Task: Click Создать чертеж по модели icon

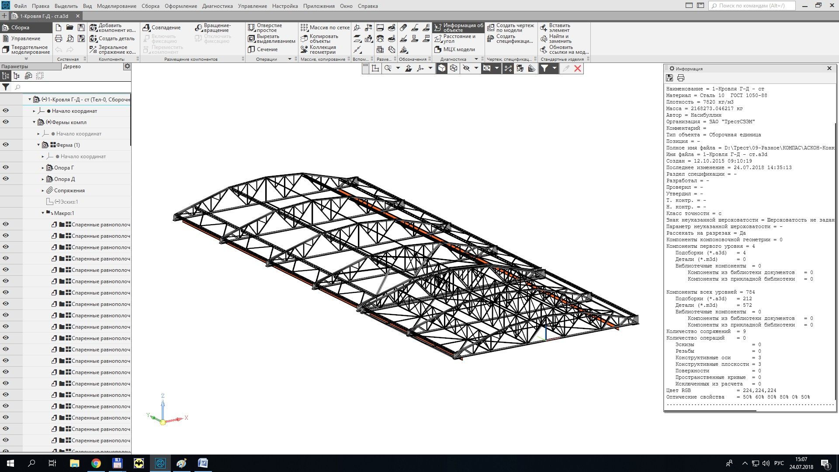Action: pos(491,28)
